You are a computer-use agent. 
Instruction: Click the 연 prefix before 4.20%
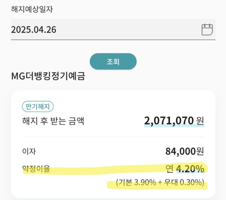170,169
